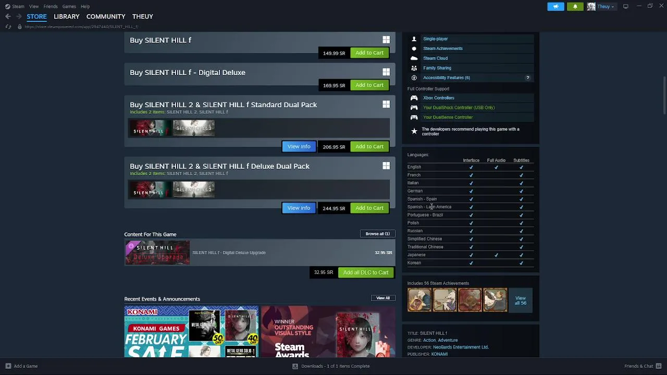
Task: Go forward with the right arrow
Action: (19, 17)
